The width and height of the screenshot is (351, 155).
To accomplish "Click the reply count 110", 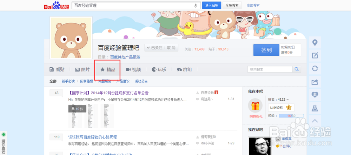I will coord(57,137).
